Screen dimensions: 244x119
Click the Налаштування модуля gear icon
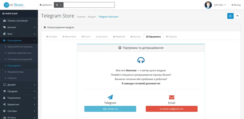[45, 27]
